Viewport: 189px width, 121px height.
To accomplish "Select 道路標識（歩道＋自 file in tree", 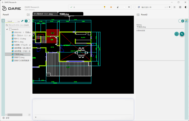I will point(22,51).
